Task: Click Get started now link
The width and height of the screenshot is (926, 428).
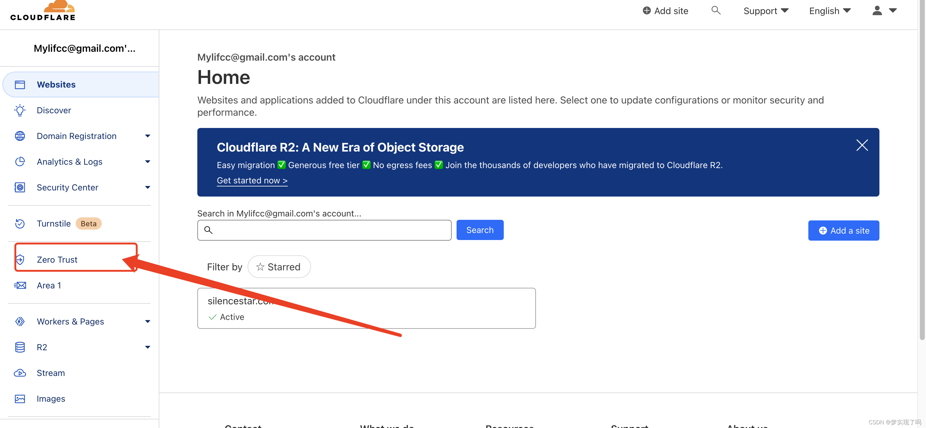Action: click(x=252, y=180)
